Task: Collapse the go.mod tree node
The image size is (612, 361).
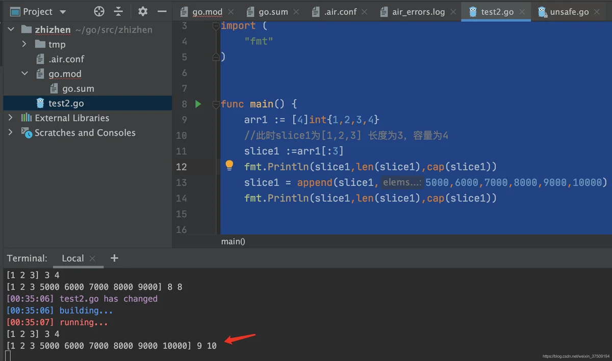Action: [24, 74]
